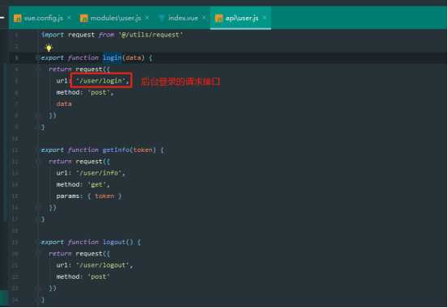The width and height of the screenshot is (448, 308).
Task: Click the data parameter of login
Action: [133, 58]
